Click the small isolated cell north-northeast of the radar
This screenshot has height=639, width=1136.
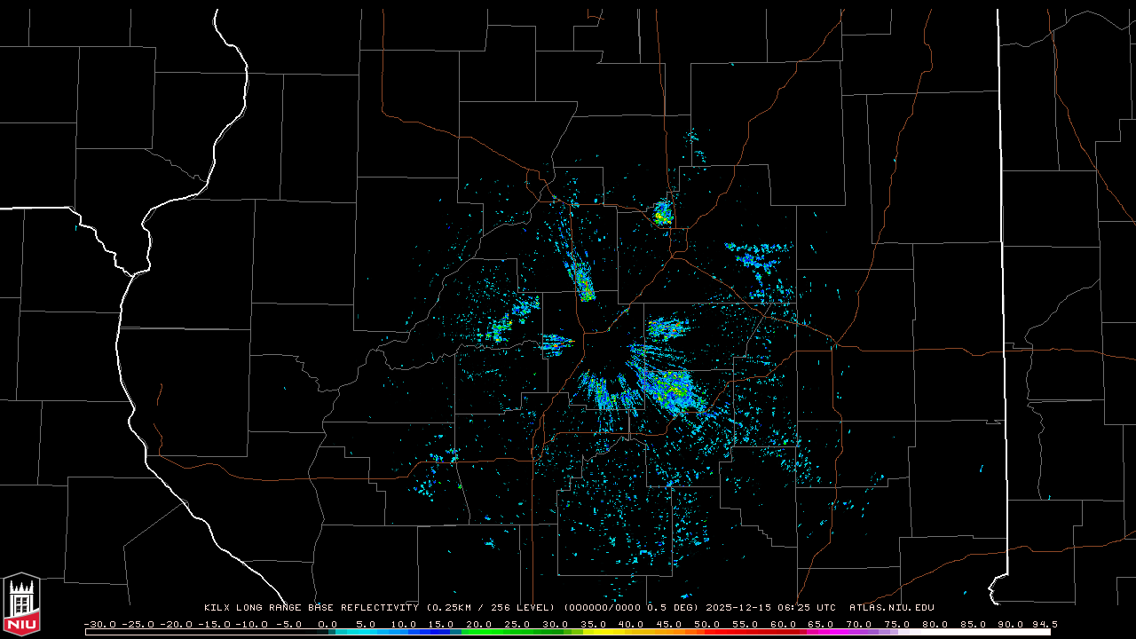pos(662,213)
